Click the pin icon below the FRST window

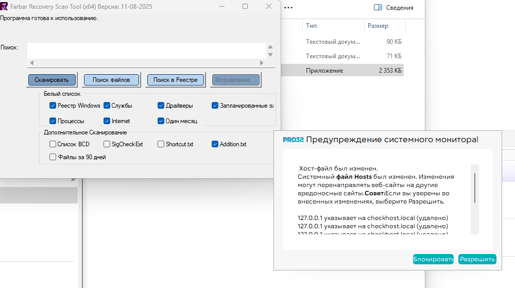click(73, 179)
